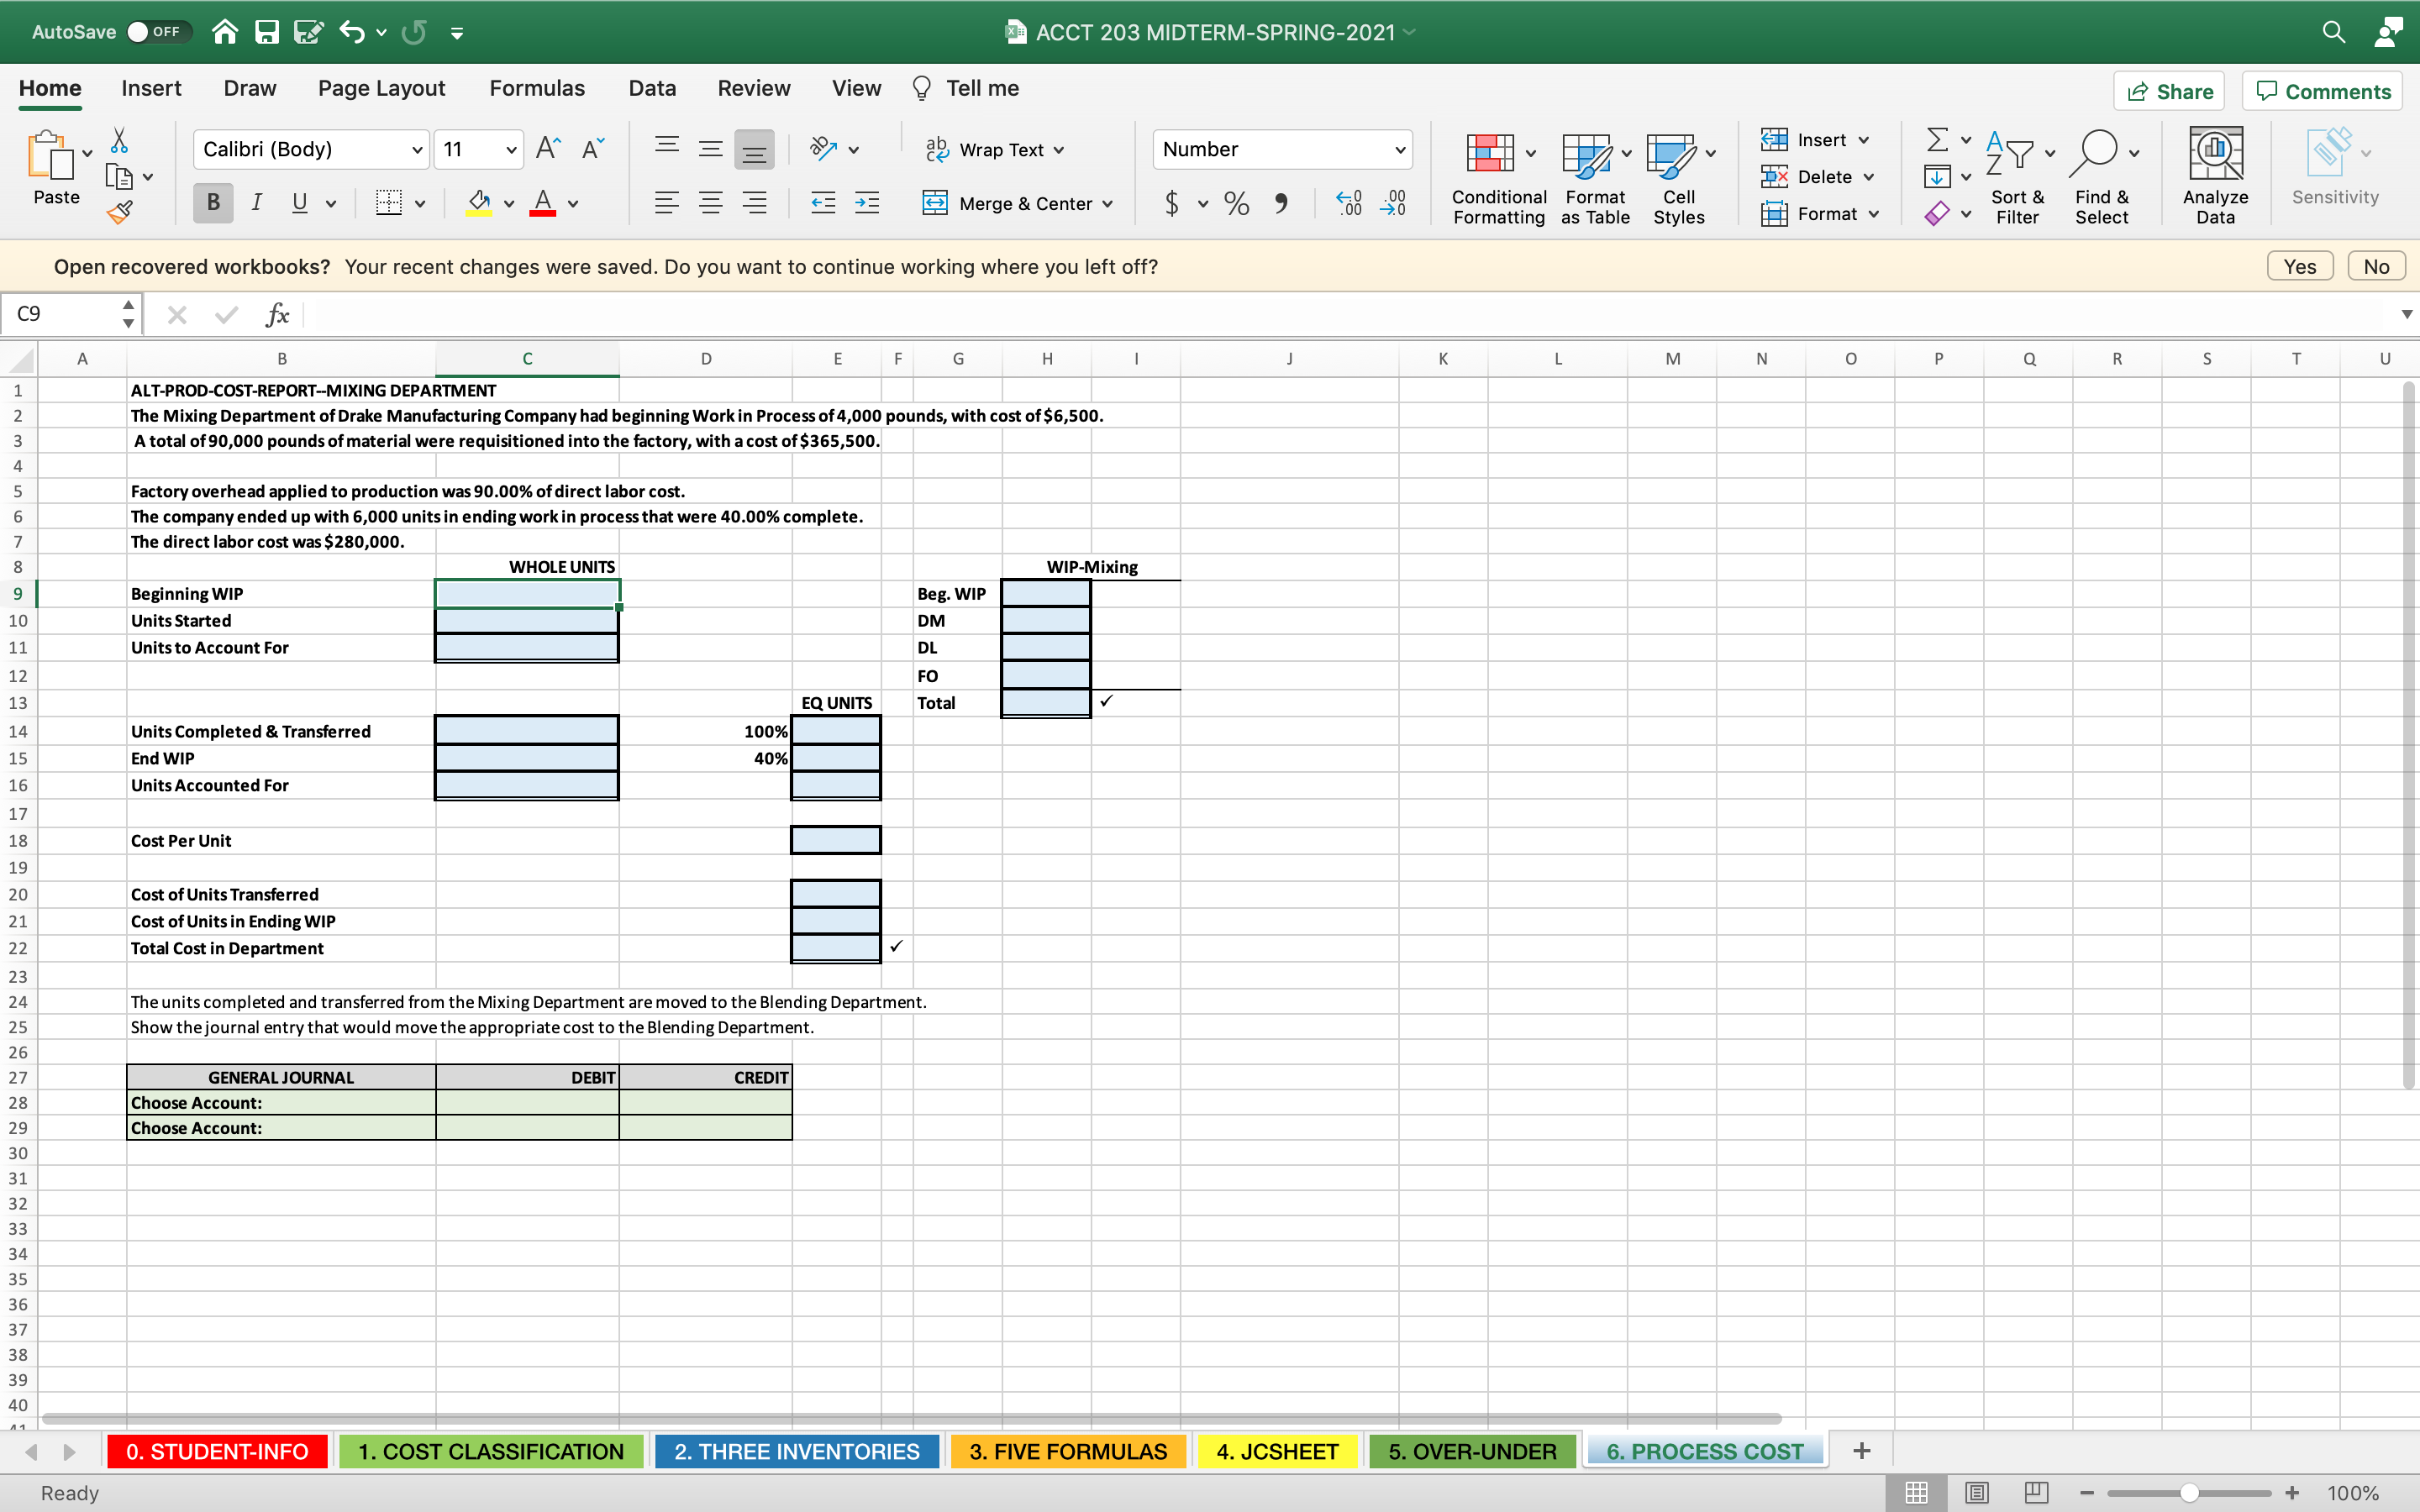Image resolution: width=2420 pixels, height=1512 pixels.
Task: Adjust the zoom slider
Action: point(2190,1492)
